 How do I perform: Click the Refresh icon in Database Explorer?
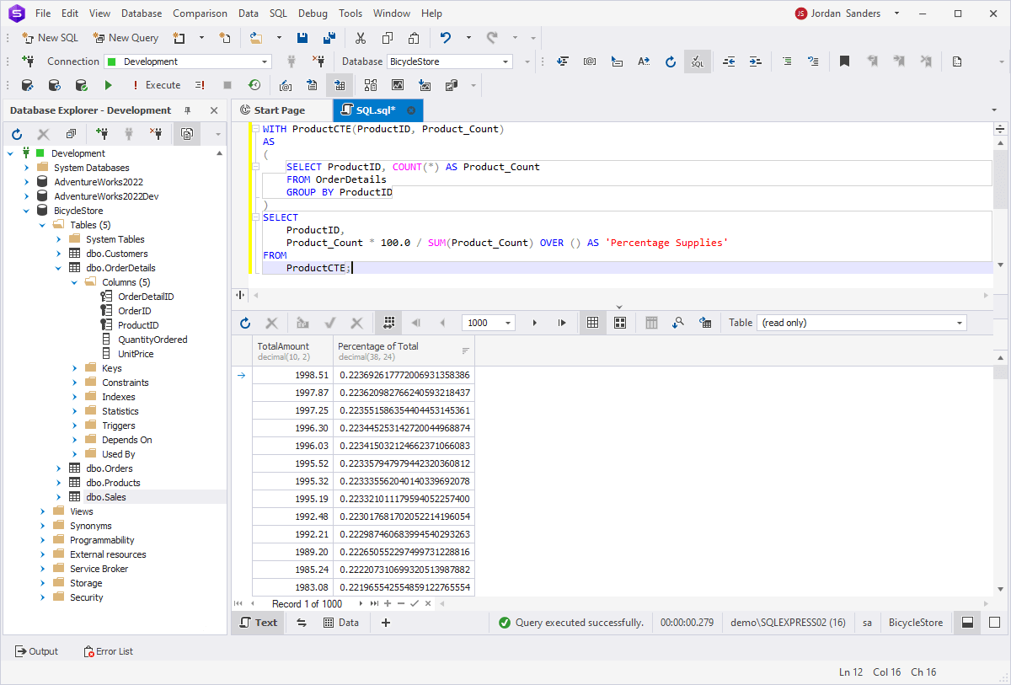[17, 134]
